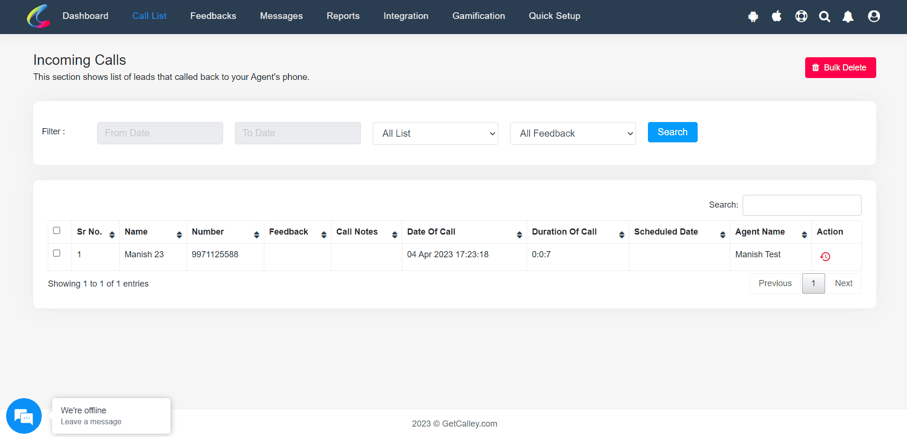Sort the table by the Number column

225,232
